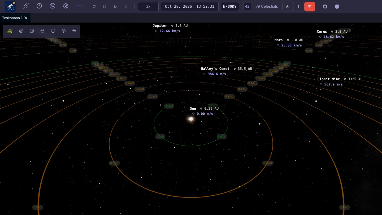This screenshot has height=215, width=382.
Task: Click the 1x time speed box
Action: [x=148, y=6]
